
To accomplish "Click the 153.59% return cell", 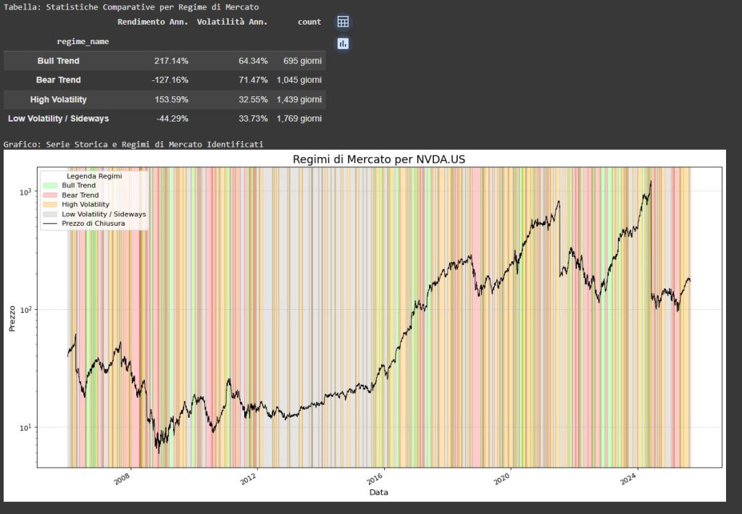I will coord(171,100).
